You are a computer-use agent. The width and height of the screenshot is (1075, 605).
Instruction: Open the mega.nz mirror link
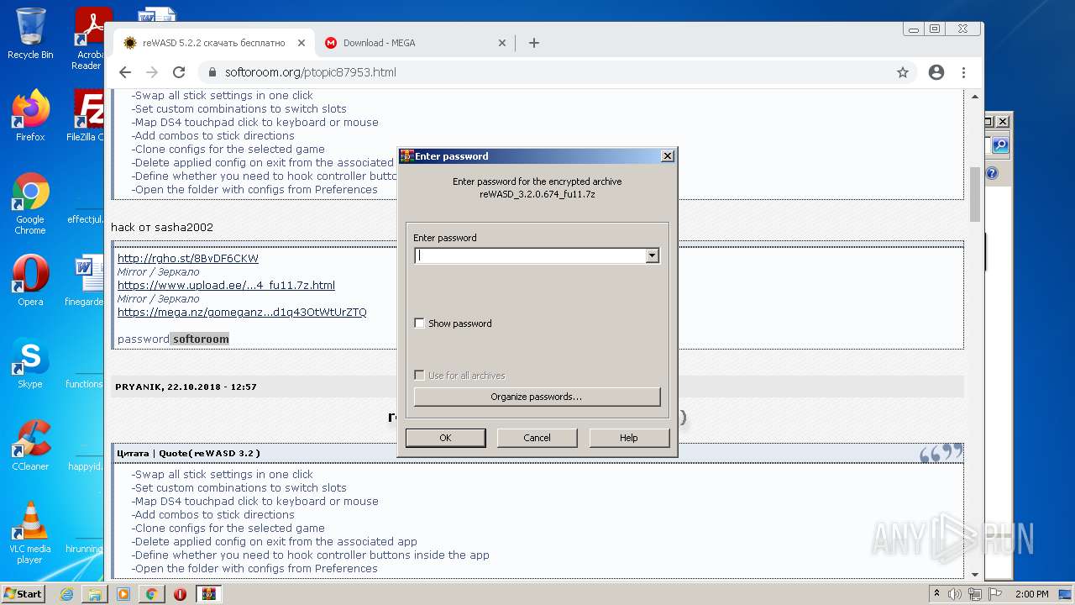point(242,313)
